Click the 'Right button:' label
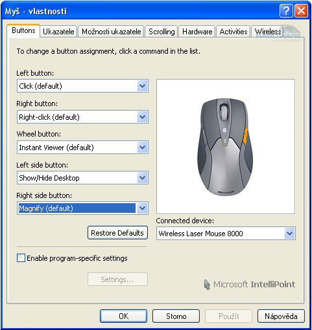 [37, 104]
